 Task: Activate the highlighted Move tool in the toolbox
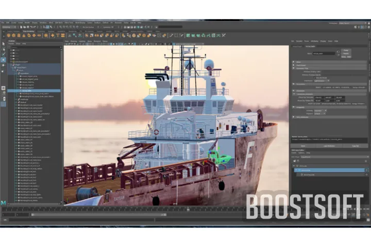coord(3,60)
